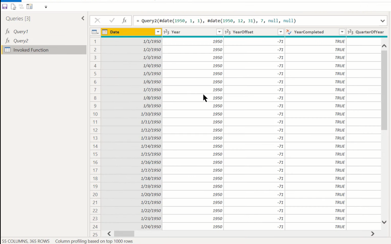Click the cell with date 1/1/1950
This screenshot has height=244, width=391.
132,41
